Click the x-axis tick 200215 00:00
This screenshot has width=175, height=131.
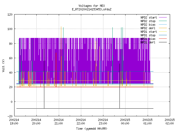tap(125, 122)
